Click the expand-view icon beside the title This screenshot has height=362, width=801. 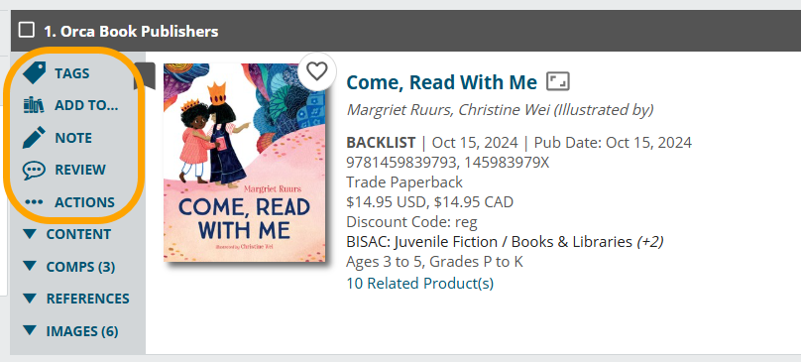pos(558,81)
